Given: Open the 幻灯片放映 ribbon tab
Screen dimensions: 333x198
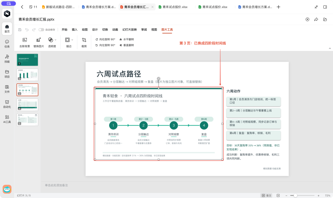Looking at the screenshot, I should [x=129, y=30].
